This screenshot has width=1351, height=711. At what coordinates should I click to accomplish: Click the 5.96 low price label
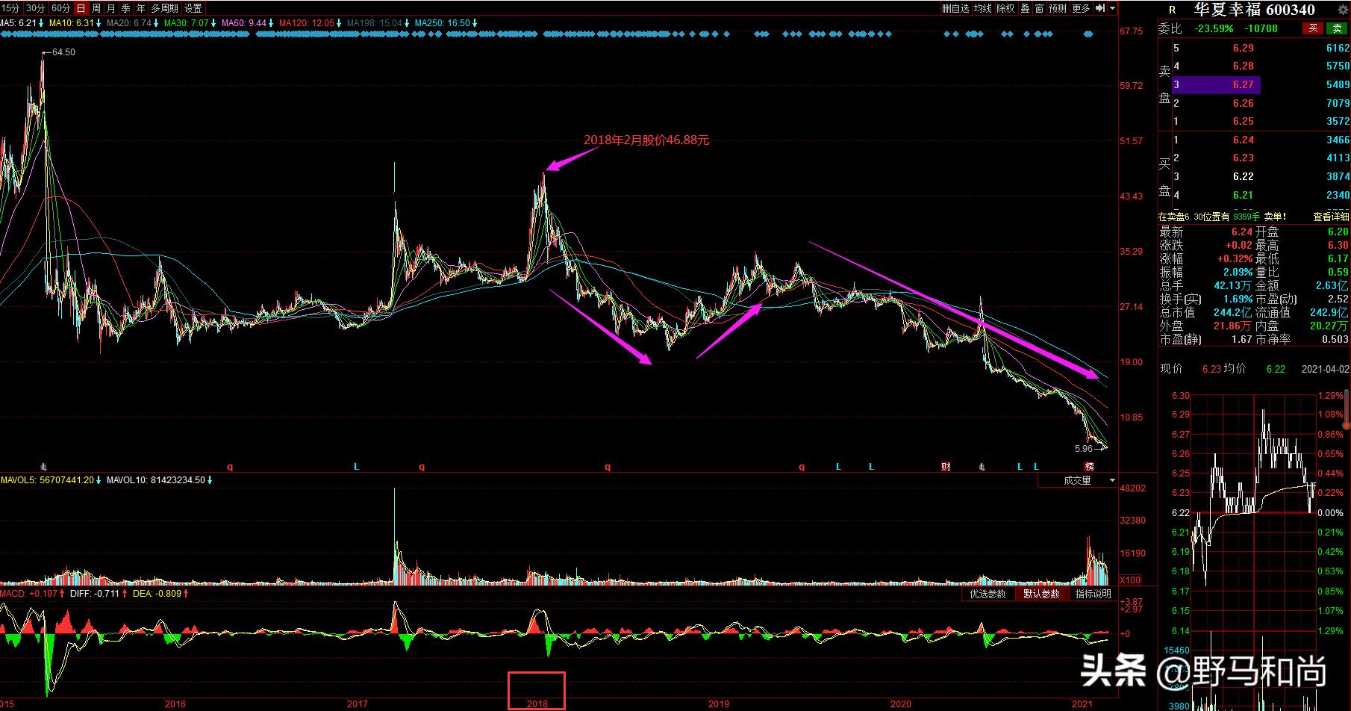(1083, 449)
